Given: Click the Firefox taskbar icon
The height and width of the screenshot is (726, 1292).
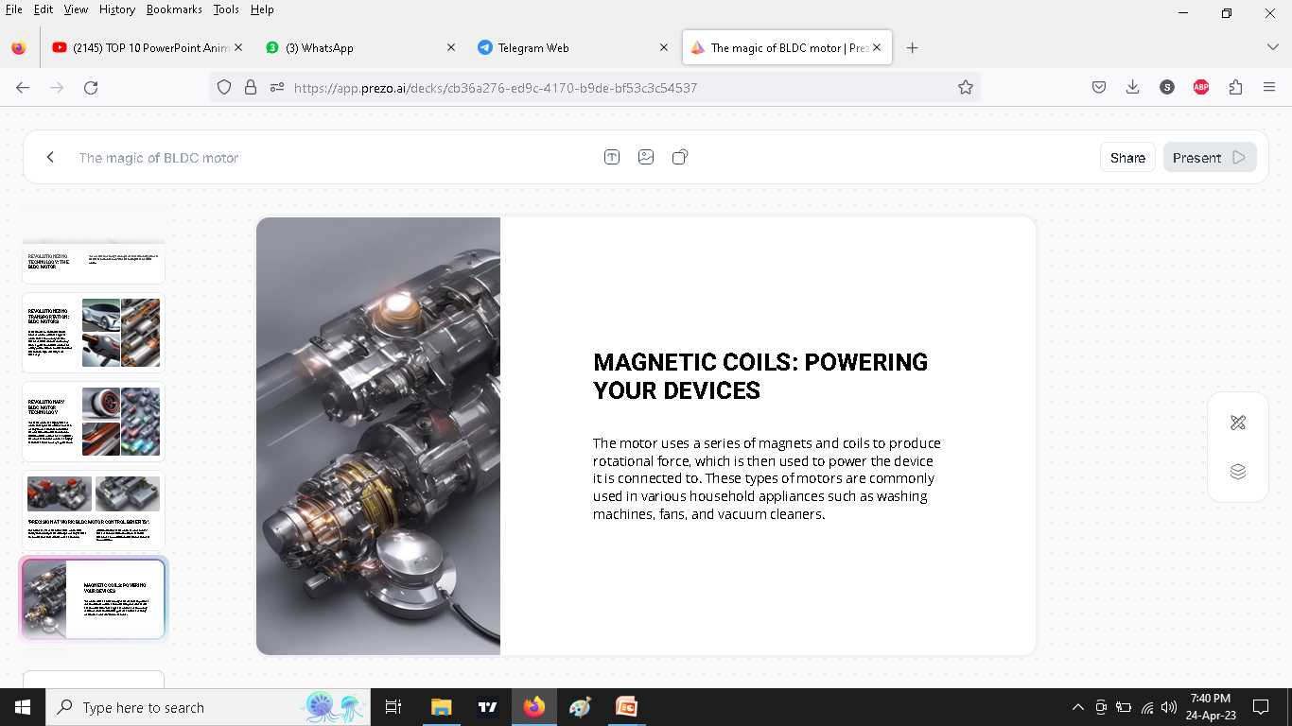Looking at the screenshot, I should tap(534, 707).
